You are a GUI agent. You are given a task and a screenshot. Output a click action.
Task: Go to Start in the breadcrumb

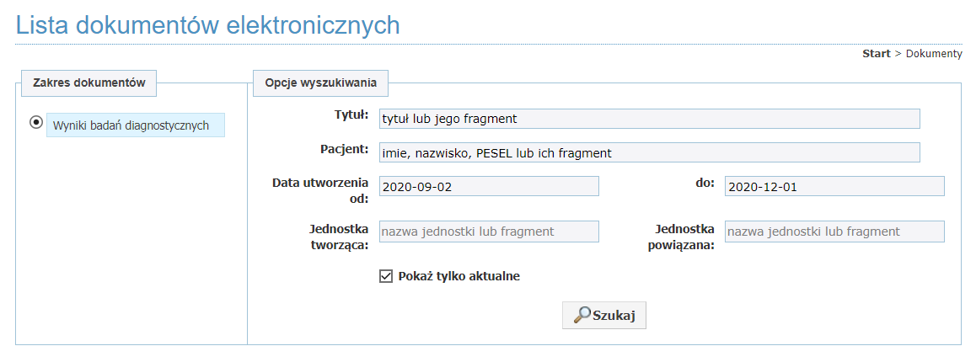tap(876, 54)
